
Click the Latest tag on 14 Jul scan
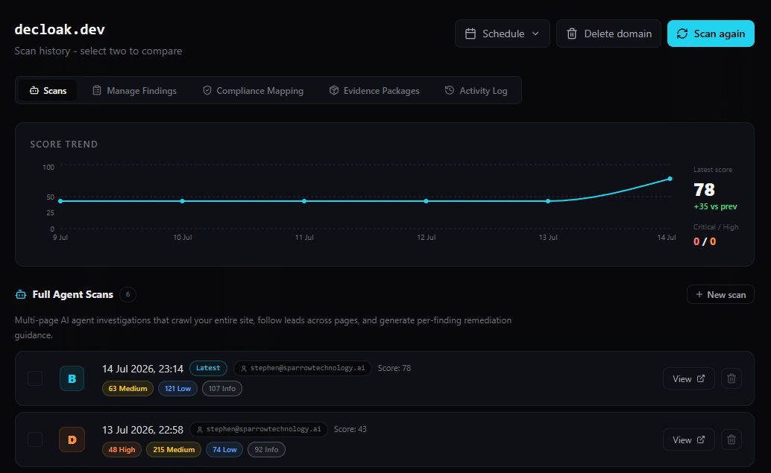click(x=208, y=368)
